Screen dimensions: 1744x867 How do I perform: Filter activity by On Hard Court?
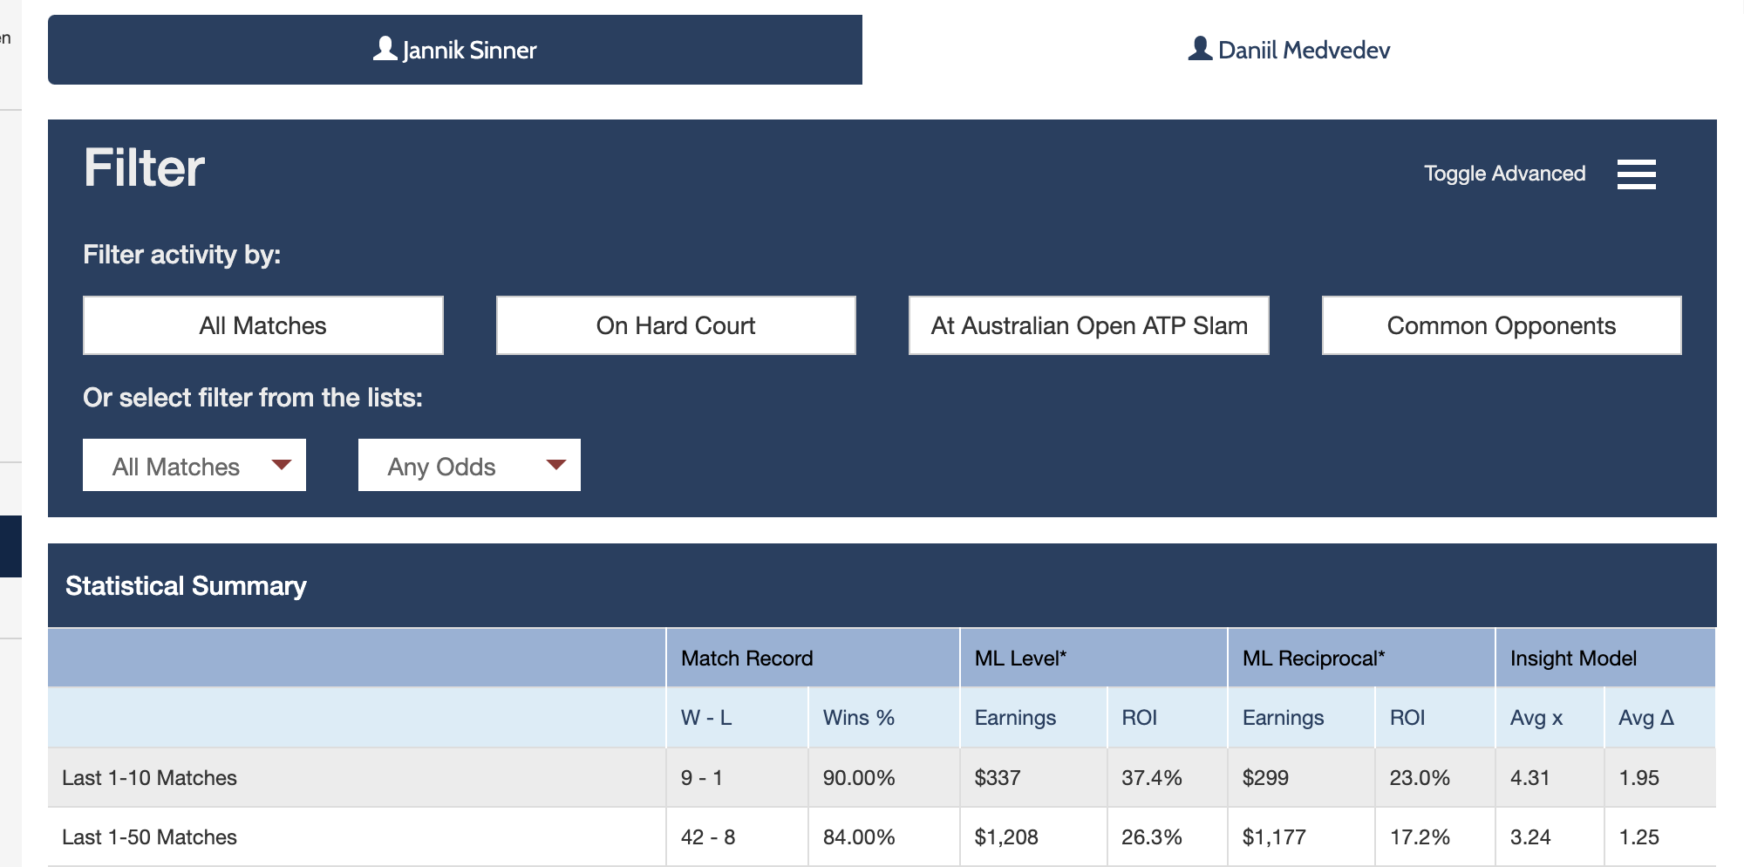(676, 325)
